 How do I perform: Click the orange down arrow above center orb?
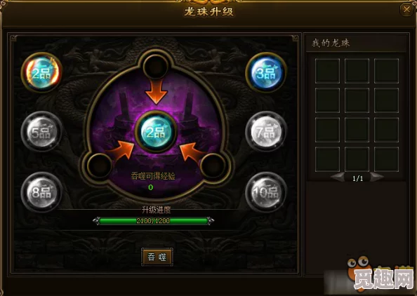(156, 92)
